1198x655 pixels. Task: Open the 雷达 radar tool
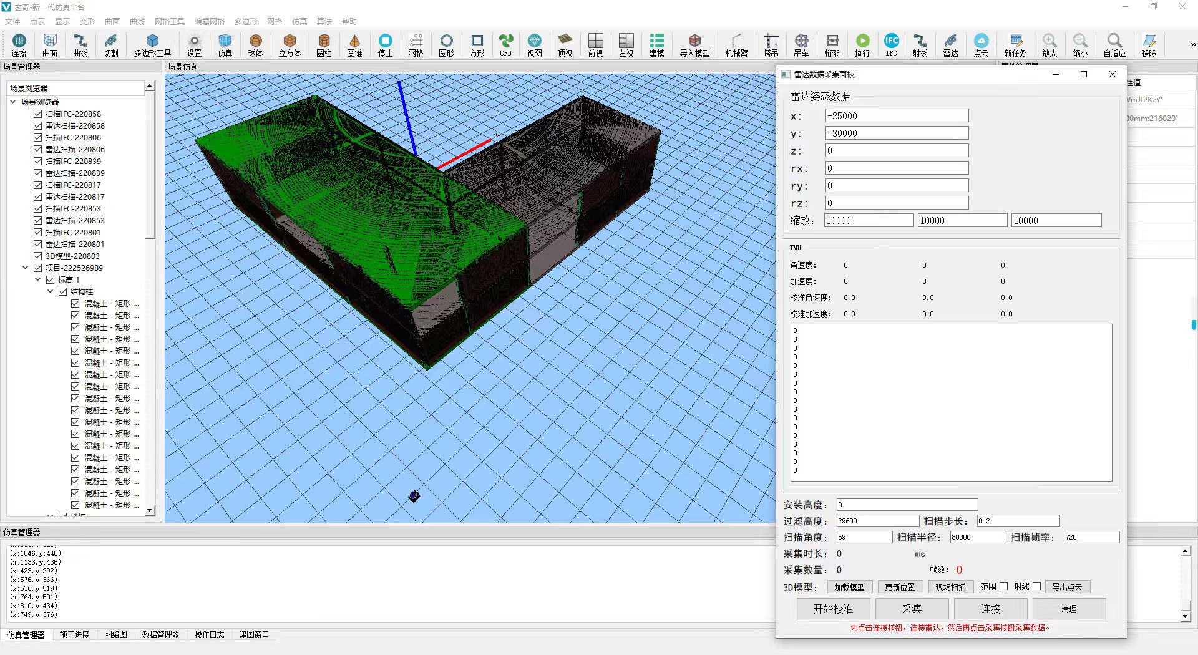pyautogui.click(x=950, y=45)
